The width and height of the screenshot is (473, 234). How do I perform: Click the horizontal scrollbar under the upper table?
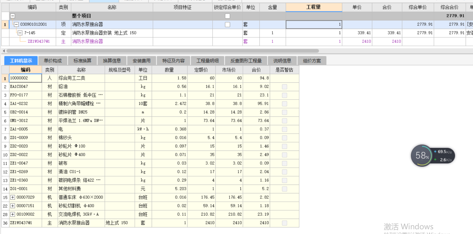click(x=163, y=51)
